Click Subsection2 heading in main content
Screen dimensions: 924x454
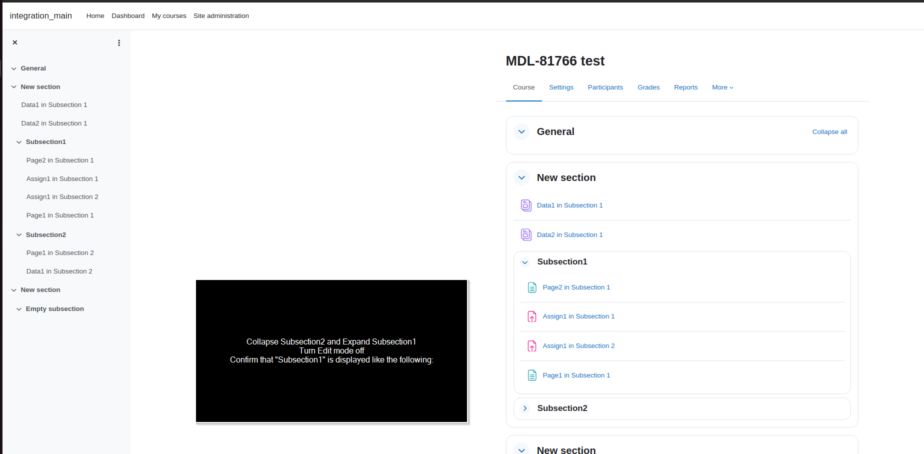click(x=562, y=408)
